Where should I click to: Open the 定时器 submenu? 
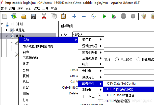pos(91,71)
